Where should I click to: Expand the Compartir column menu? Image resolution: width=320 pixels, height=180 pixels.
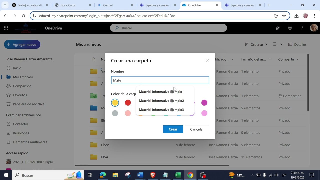(x=297, y=59)
